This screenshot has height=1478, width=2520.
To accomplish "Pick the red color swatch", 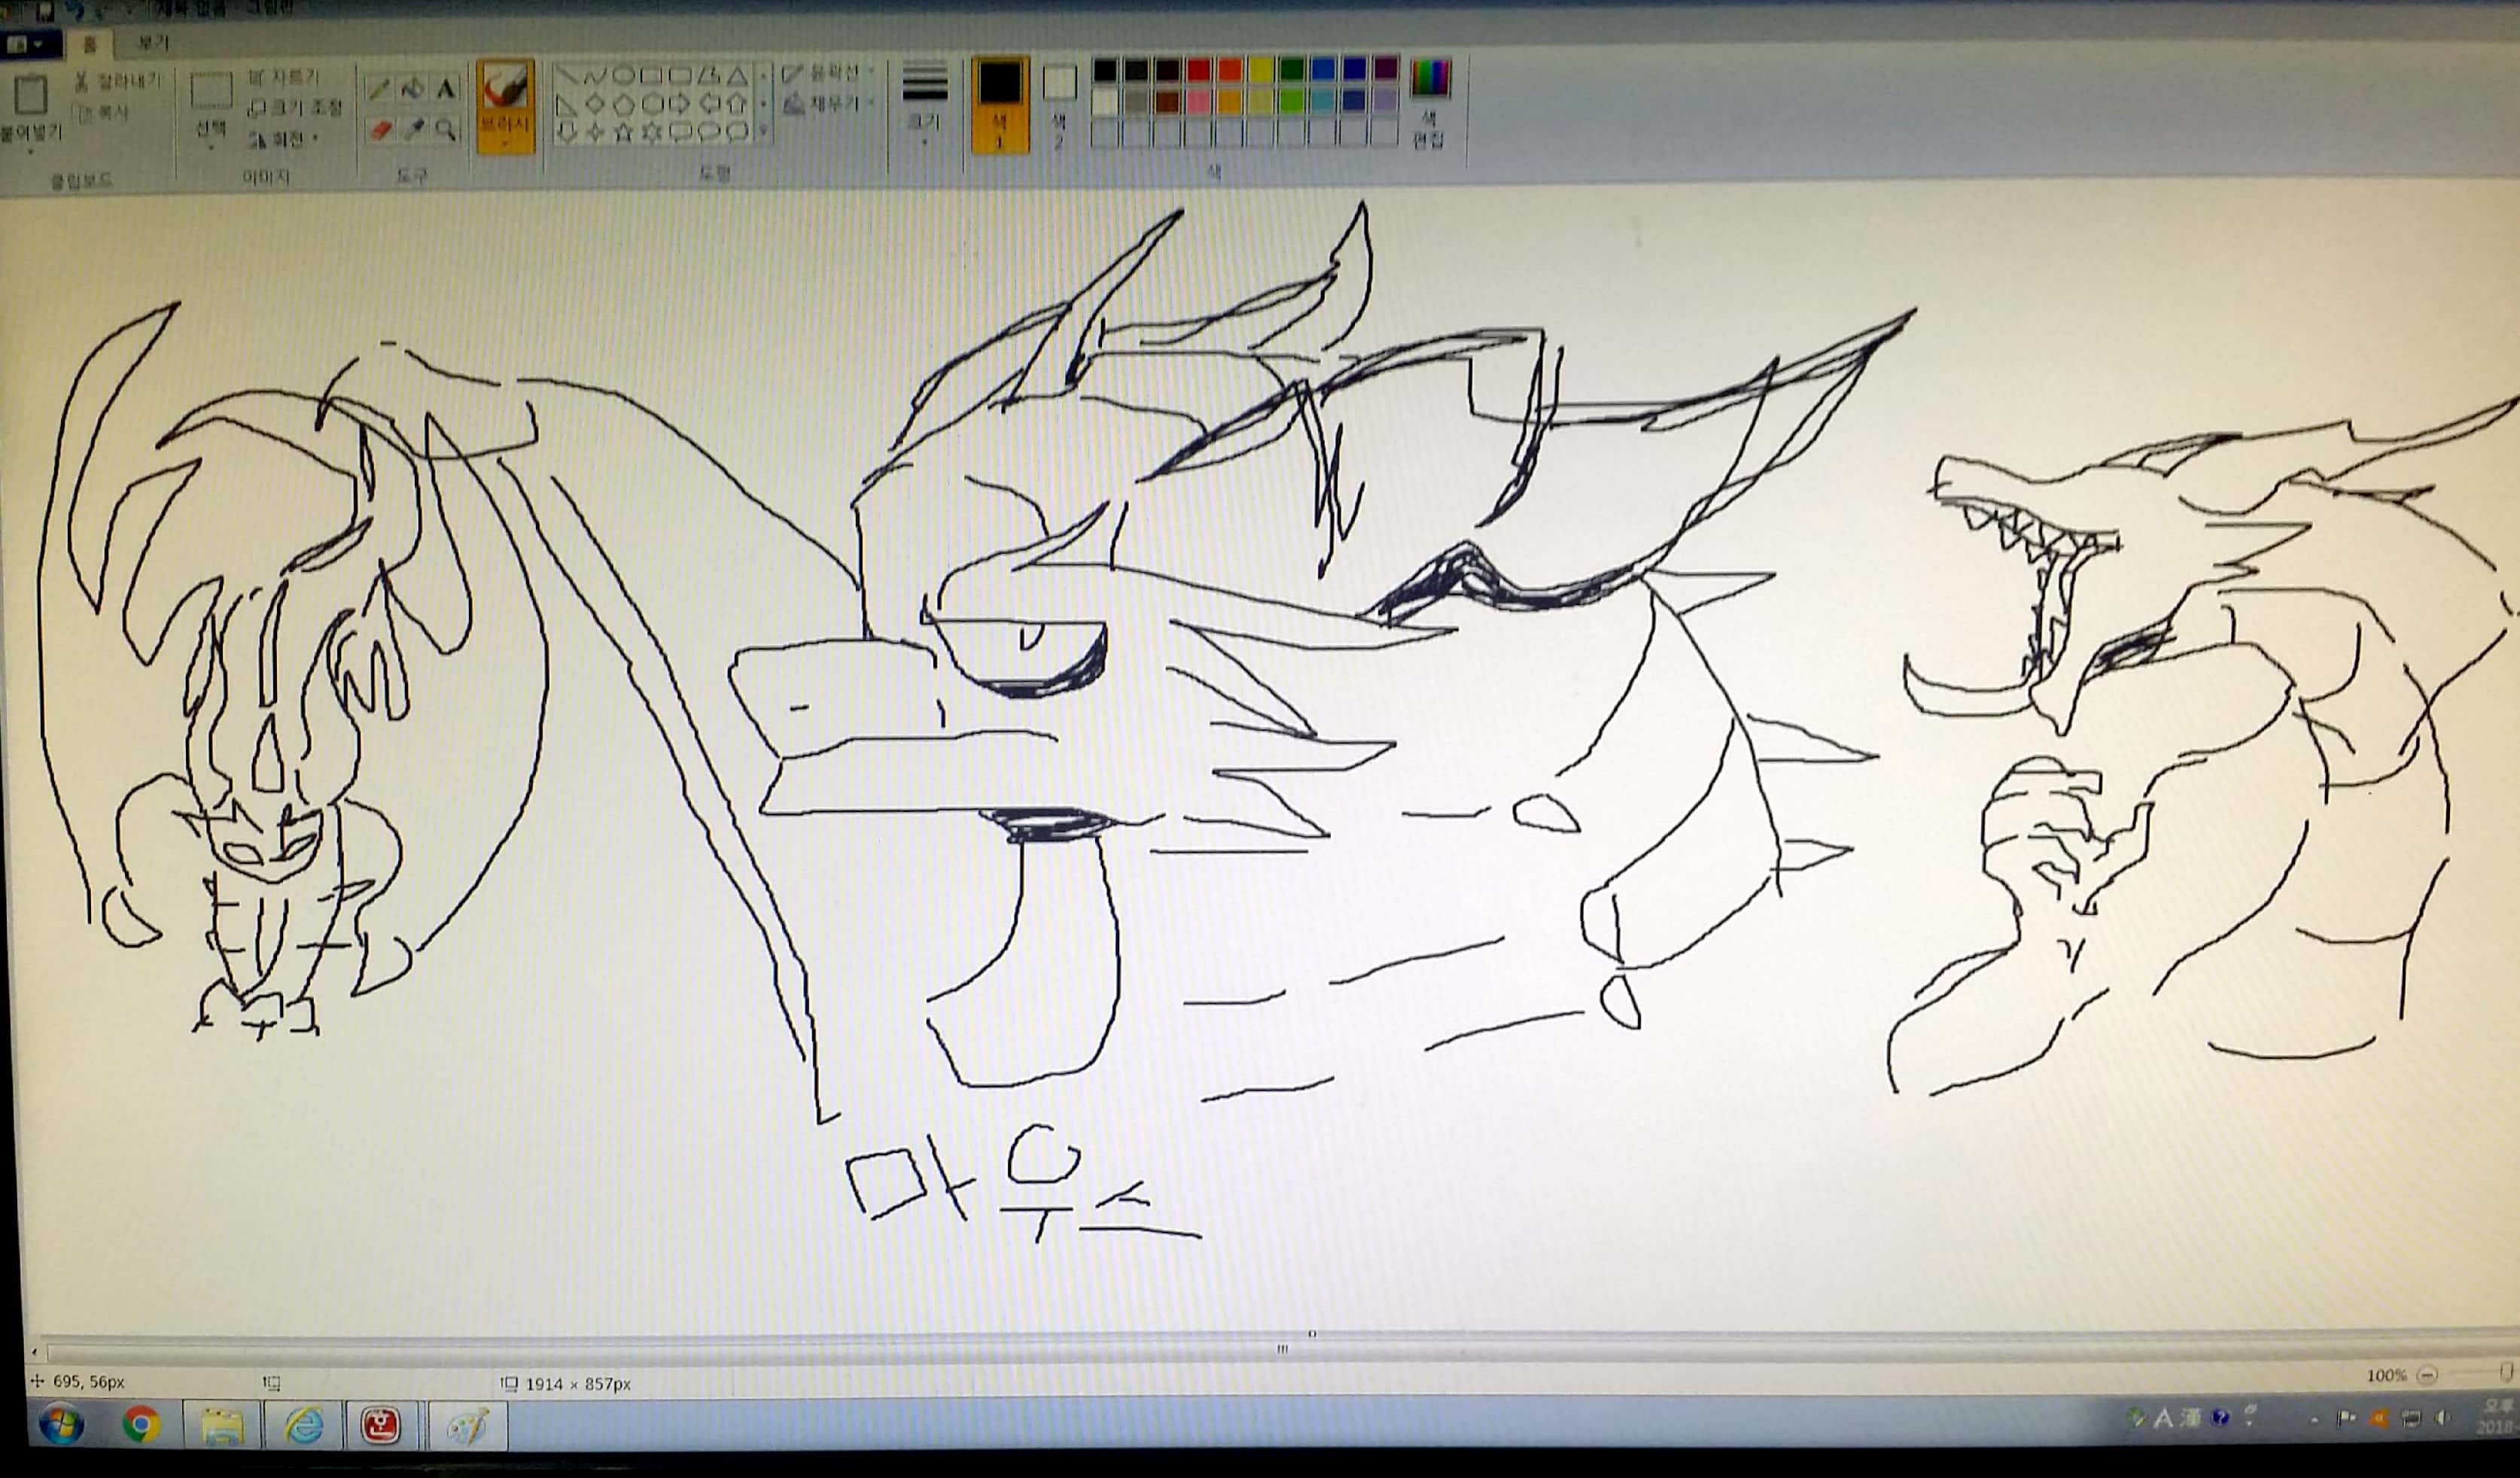I will click(x=1198, y=70).
